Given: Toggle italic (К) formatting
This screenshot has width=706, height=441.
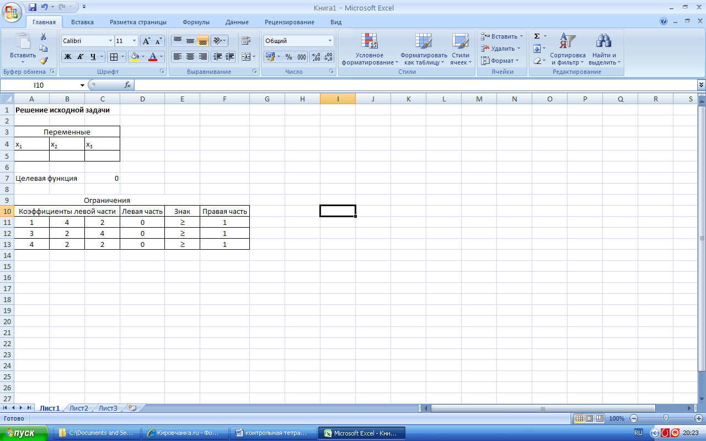Looking at the screenshot, I should [81, 56].
